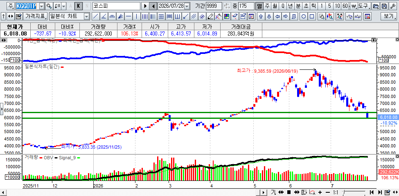Jump to the last bar end button

pyautogui.click(x=380, y=192)
